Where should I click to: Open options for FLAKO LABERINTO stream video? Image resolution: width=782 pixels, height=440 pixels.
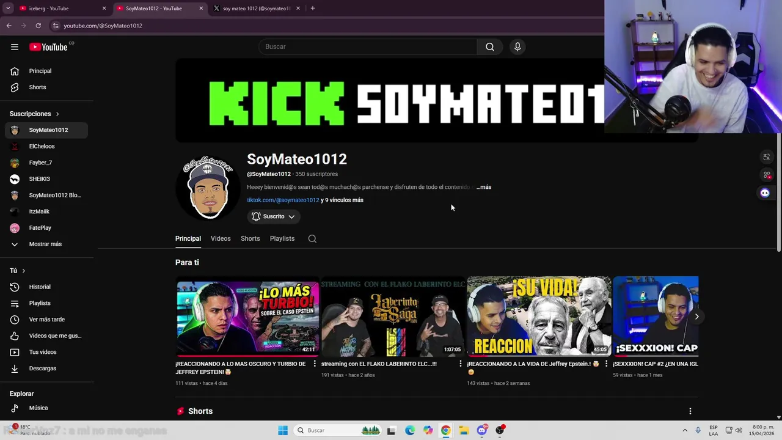[461, 364]
